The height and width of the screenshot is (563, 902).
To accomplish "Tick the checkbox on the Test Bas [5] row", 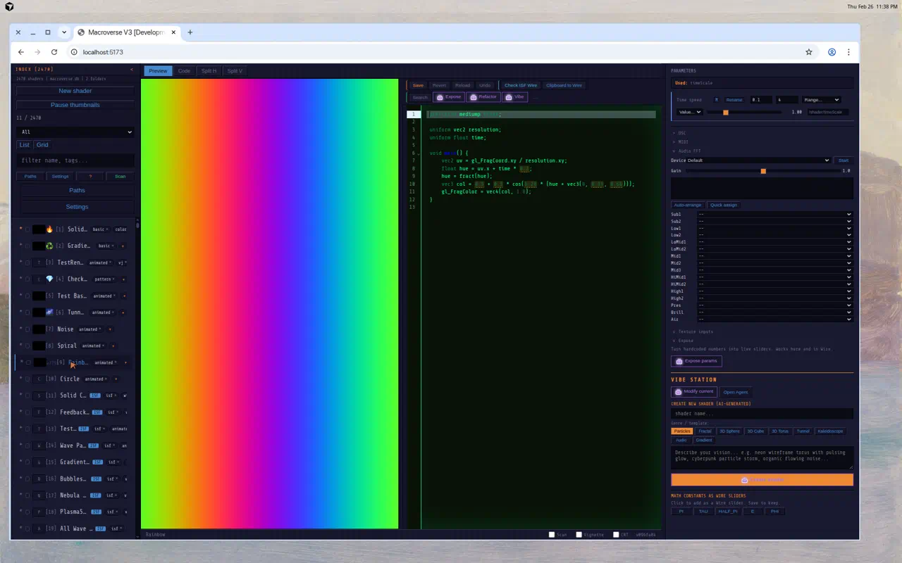I will coord(27,296).
